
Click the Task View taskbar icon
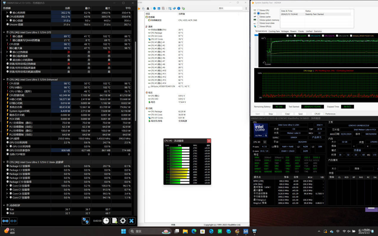[177, 231]
